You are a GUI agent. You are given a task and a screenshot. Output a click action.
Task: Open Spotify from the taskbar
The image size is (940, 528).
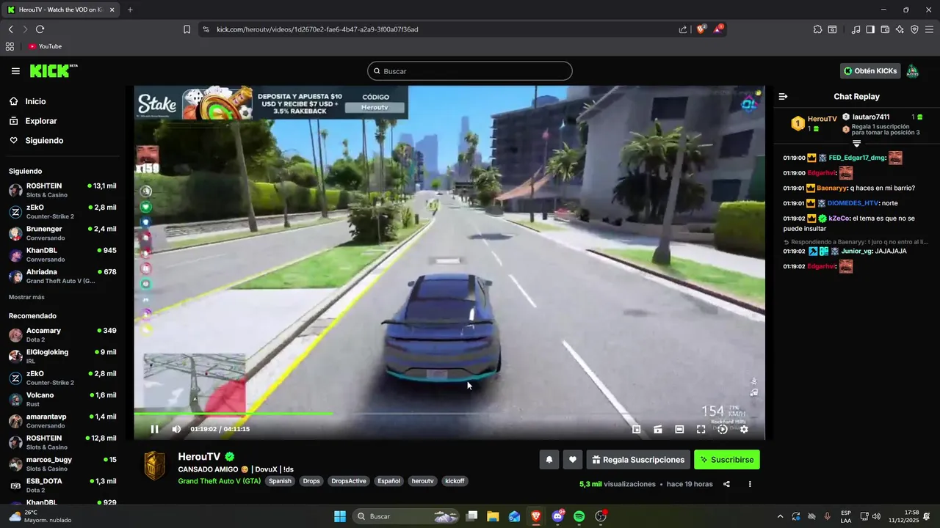click(x=579, y=516)
